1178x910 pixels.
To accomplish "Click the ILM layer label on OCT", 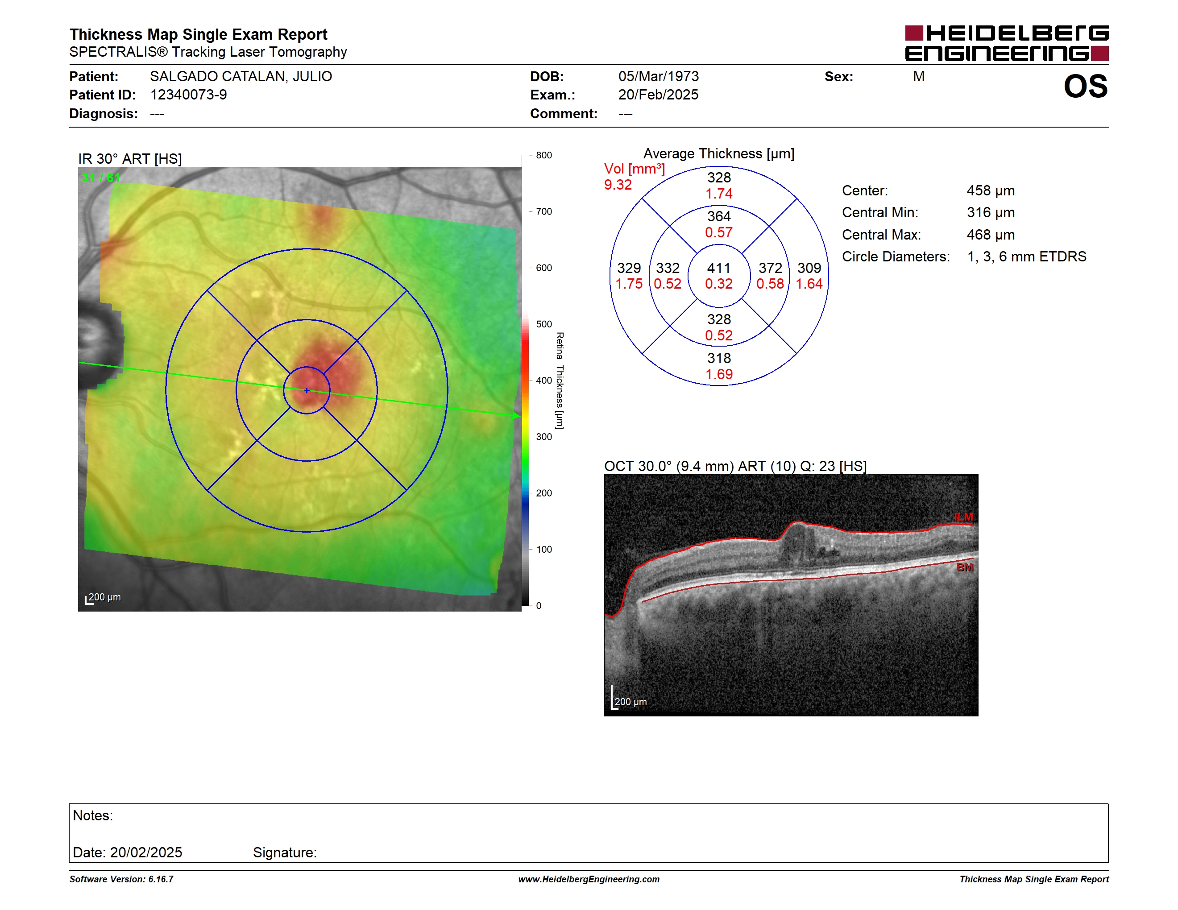I will point(963,517).
